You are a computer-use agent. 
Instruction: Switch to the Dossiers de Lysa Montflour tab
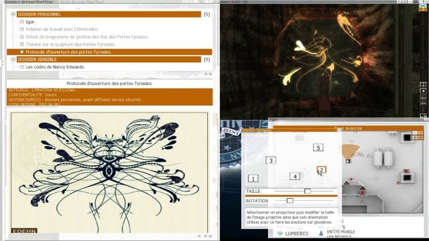pos(29,1)
